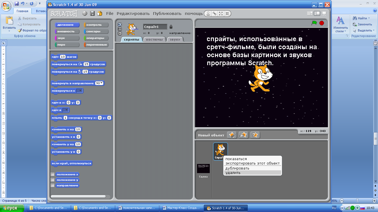Click Word's Replace (Заменить) command
This screenshot has height=212, width=378.
[363, 24]
